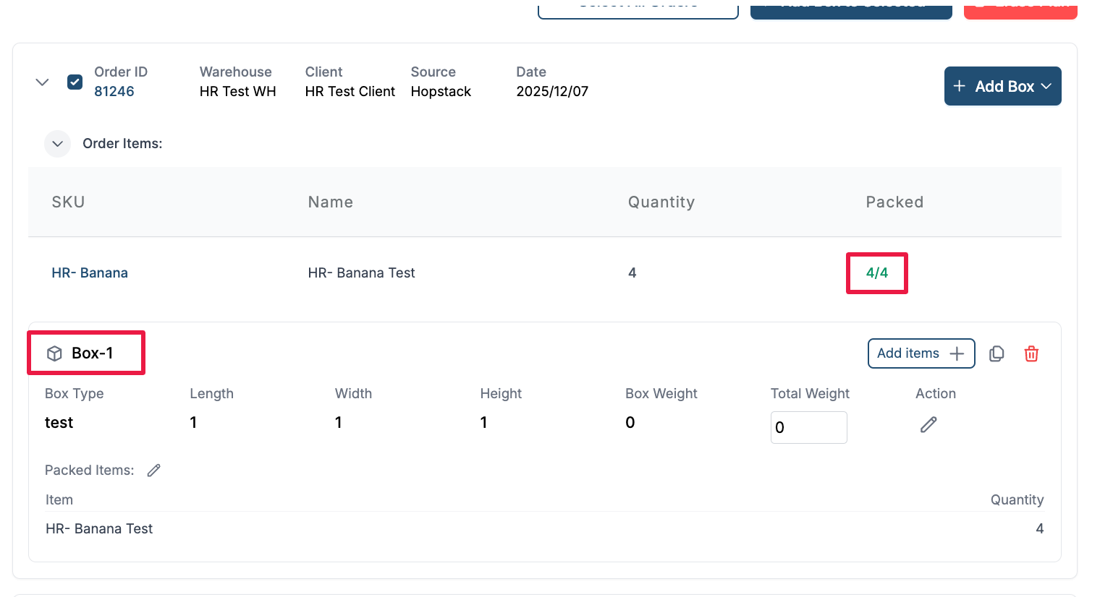Select the HR- Banana Test packed item row

click(x=99, y=529)
